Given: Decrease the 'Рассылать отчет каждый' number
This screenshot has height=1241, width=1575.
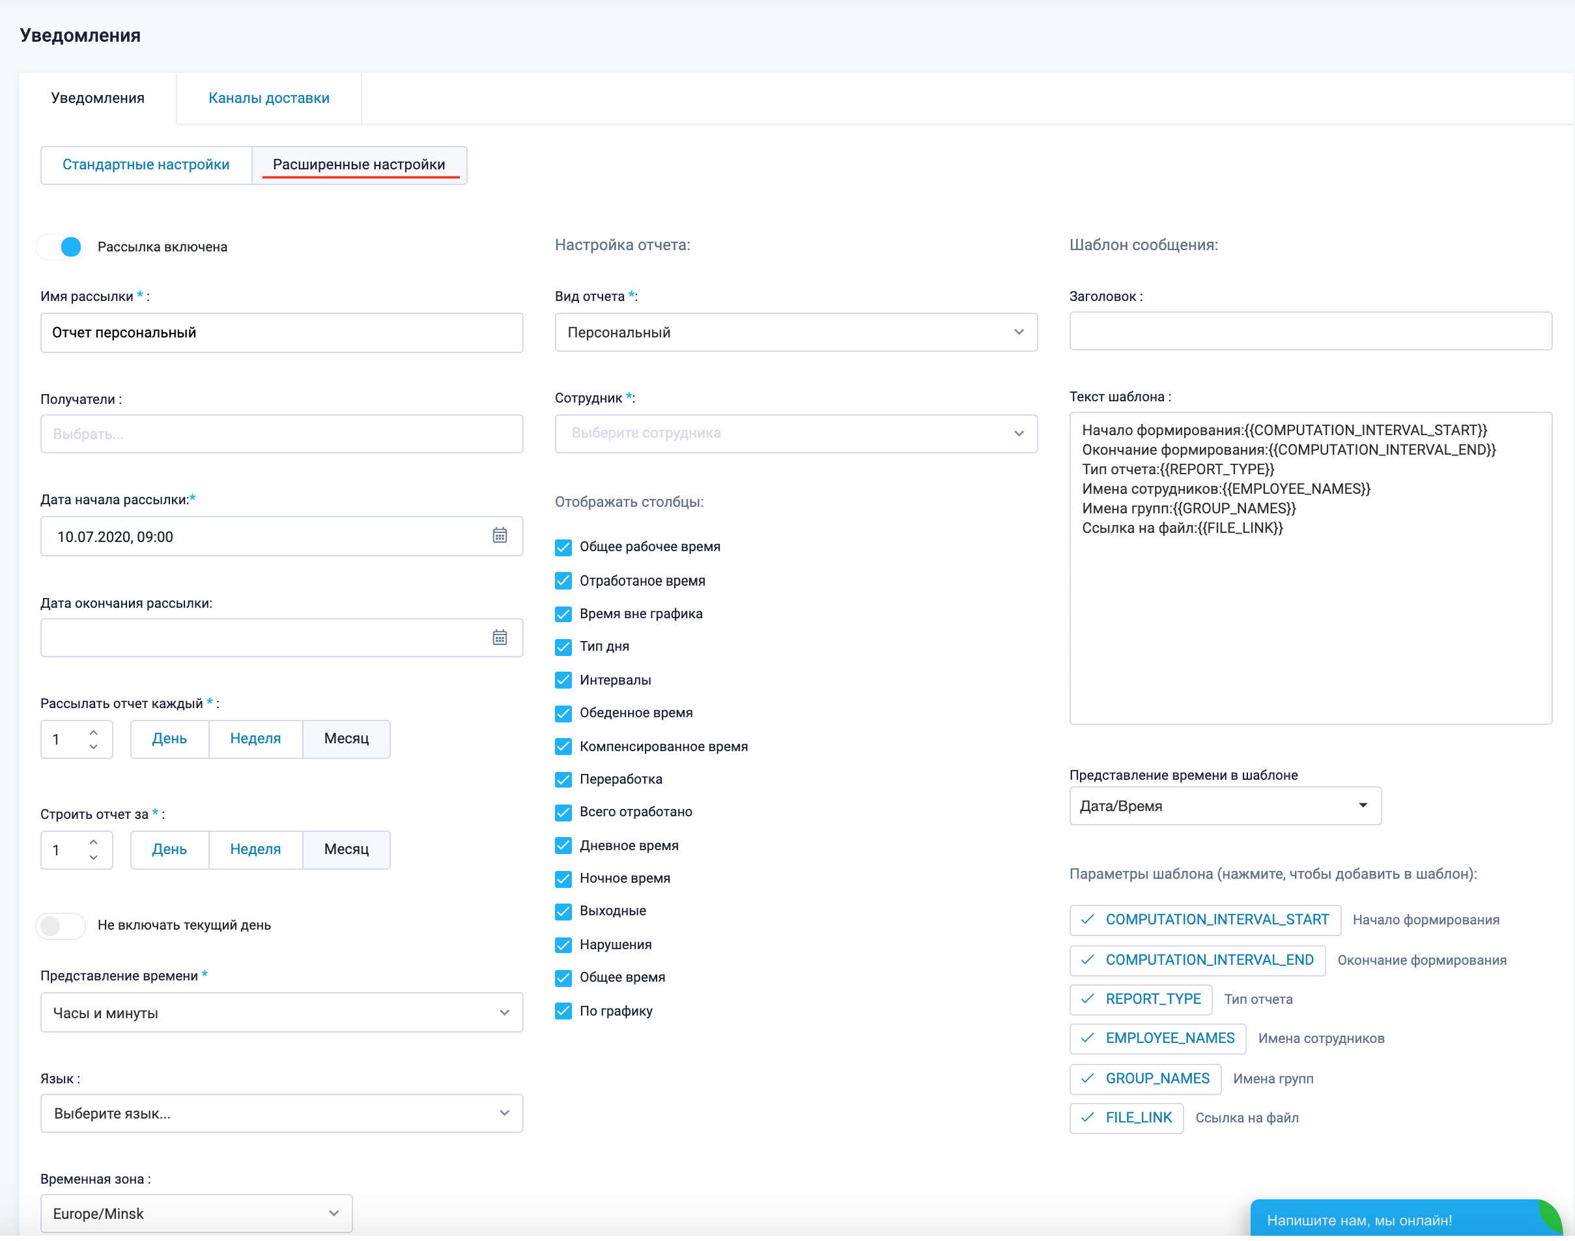Looking at the screenshot, I should pyautogui.click(x=94, y=746).
